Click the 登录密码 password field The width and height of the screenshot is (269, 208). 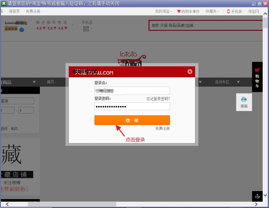tap(132, 106)
